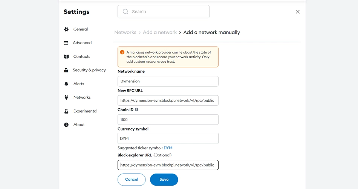Click the Alerts bell icon

(66, 84)
